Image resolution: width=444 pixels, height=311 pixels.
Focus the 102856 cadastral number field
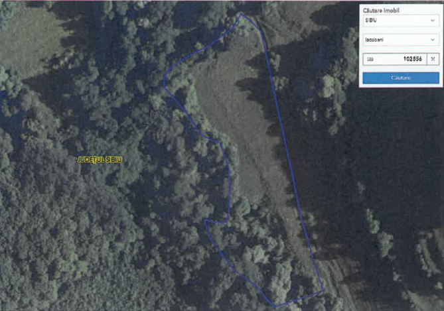coord(395,59)
